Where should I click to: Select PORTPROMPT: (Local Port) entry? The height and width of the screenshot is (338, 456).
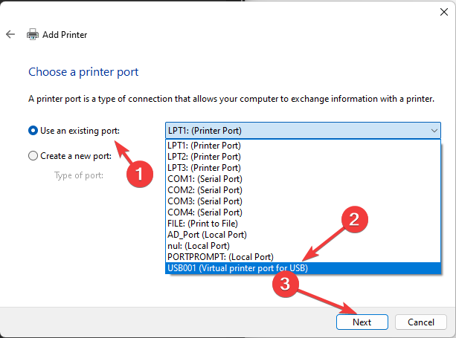(303, 257)
